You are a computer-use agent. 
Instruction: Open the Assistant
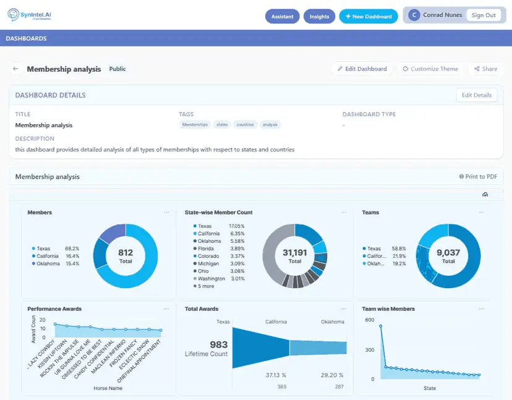(283, 16)
